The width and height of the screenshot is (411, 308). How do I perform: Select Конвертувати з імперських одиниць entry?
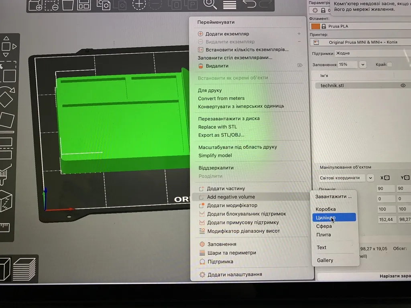tap(241, 106)
